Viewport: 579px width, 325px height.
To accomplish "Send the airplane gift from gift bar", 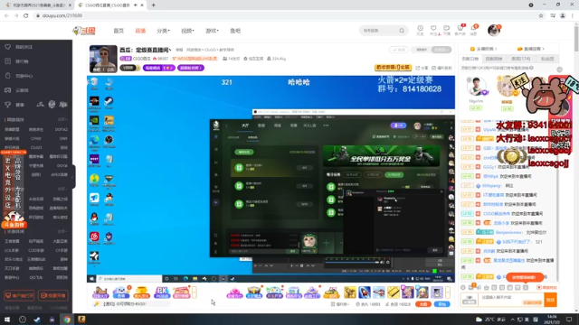I will coord(378,292).
